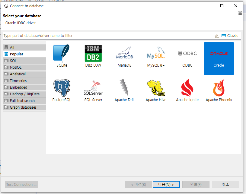The image size is (246, 194).
Task: Open the Popular category
Action: tap(24, 54)
